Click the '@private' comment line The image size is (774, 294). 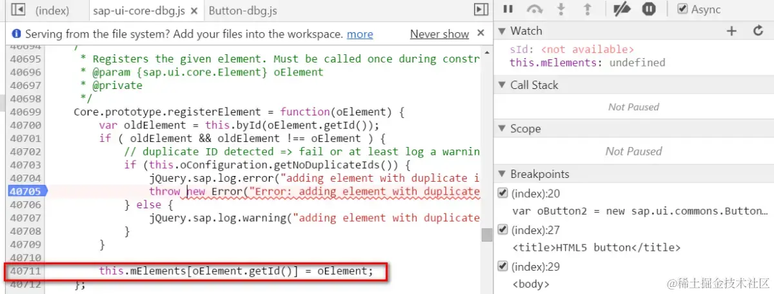click(111, 86)
